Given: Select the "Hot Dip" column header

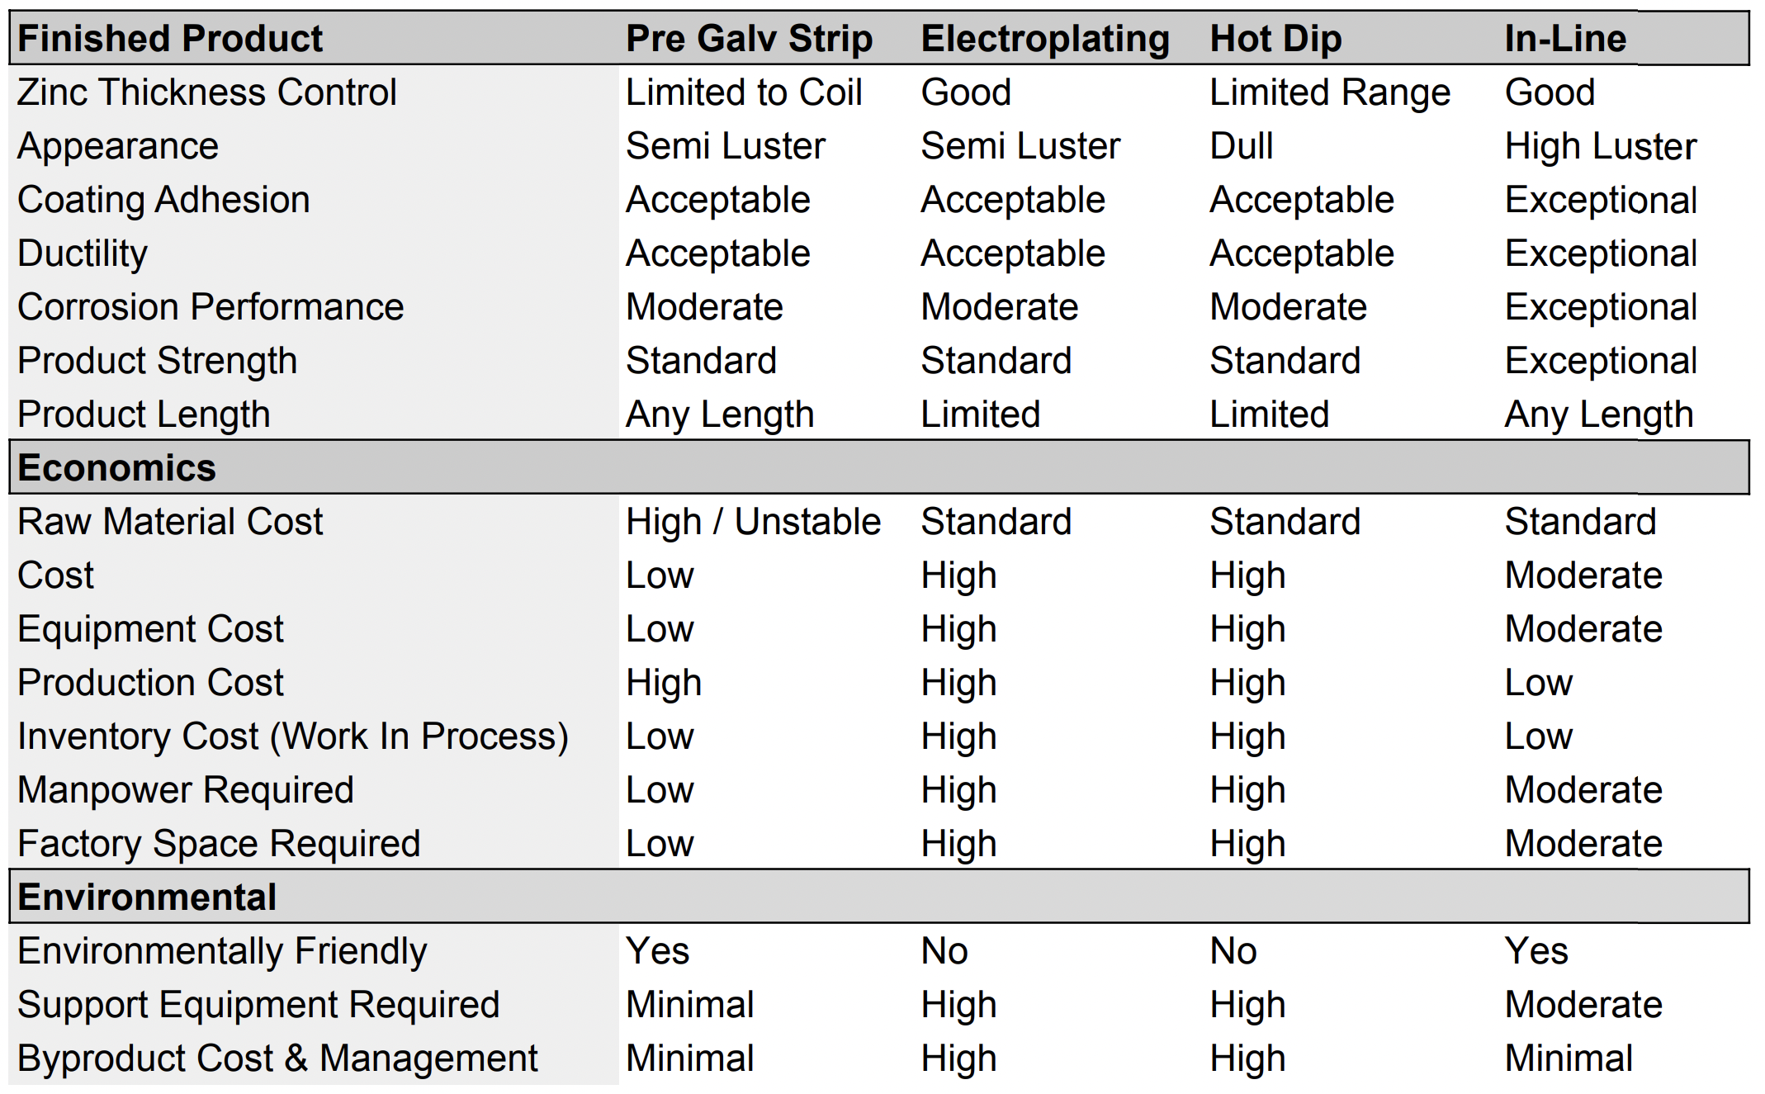Looking at the screenshot, I should tap(1275, 39).
